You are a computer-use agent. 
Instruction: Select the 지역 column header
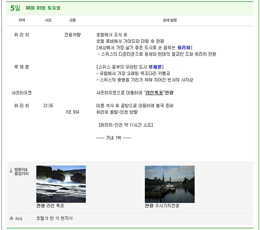coord(22,20)
